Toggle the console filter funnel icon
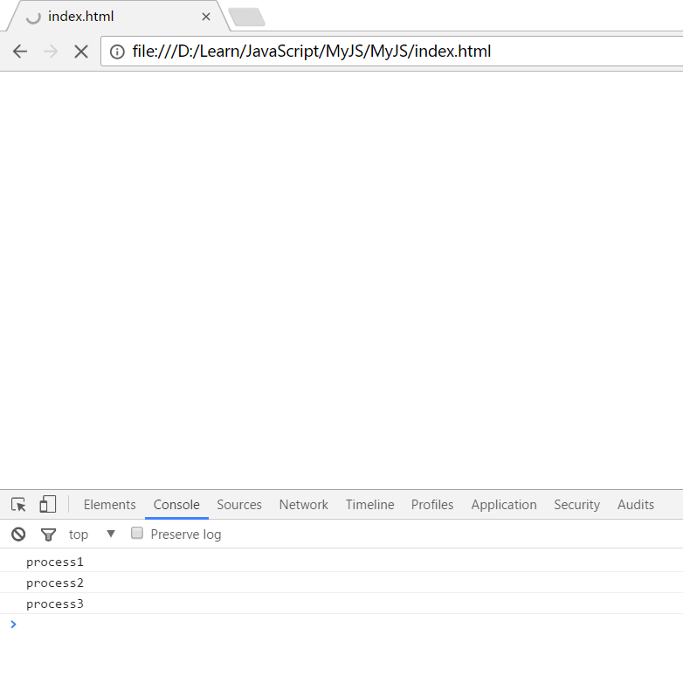The image size is (683, 676). [48, 534]
